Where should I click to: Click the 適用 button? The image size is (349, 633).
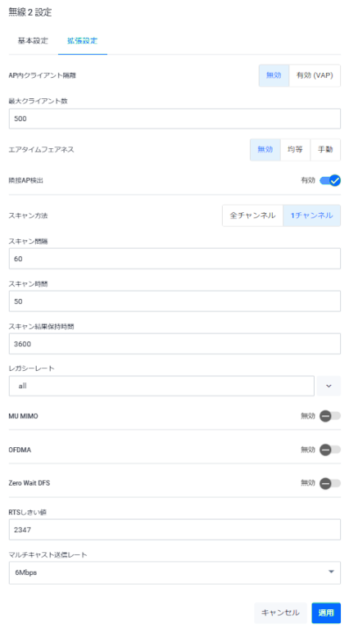pos(326,613)
